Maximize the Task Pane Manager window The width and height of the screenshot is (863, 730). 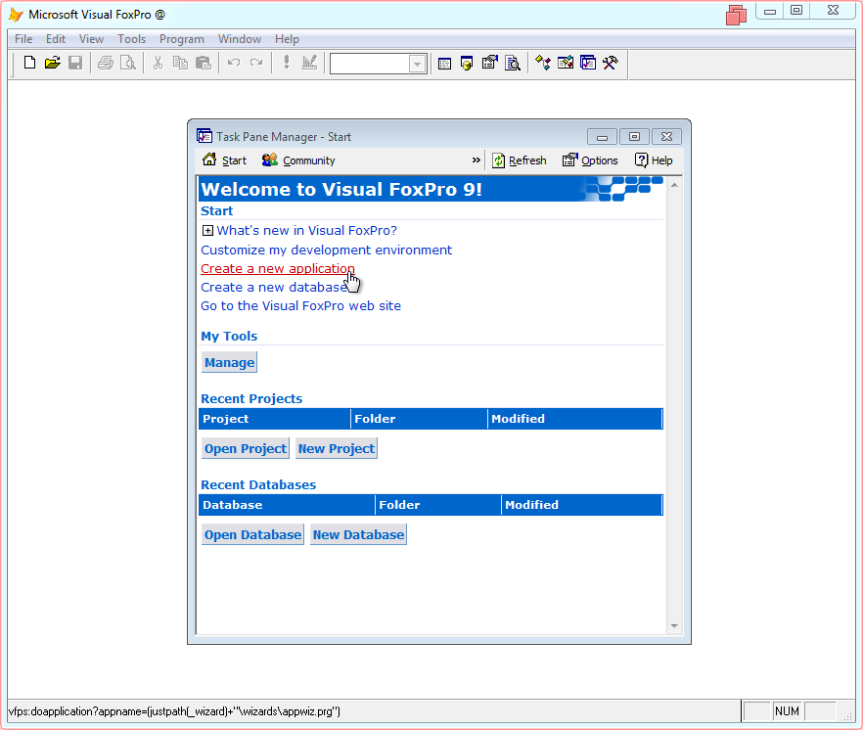(634, 136)
